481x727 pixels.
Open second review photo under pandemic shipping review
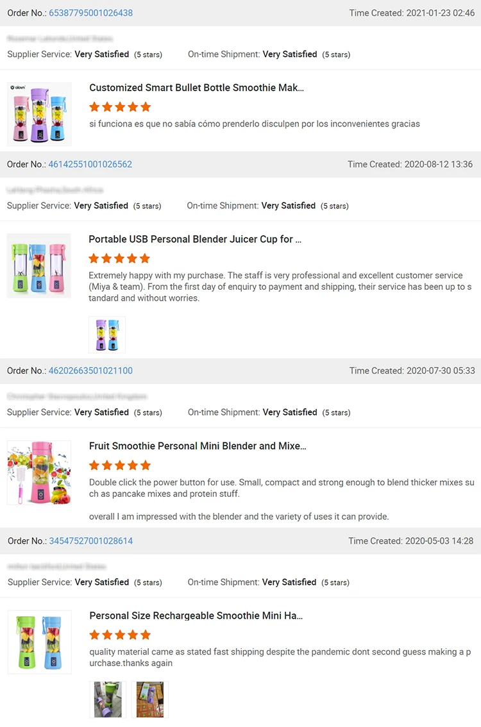[x=149, y=699]
